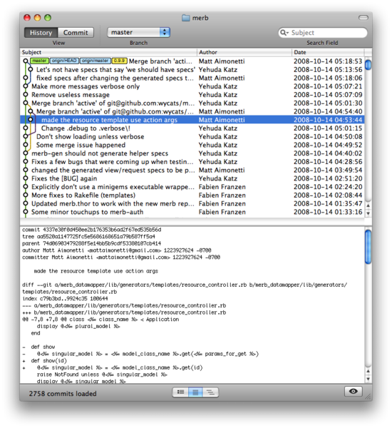Sort commits by Author column header
392x428 pixels.
click(244, 52)
